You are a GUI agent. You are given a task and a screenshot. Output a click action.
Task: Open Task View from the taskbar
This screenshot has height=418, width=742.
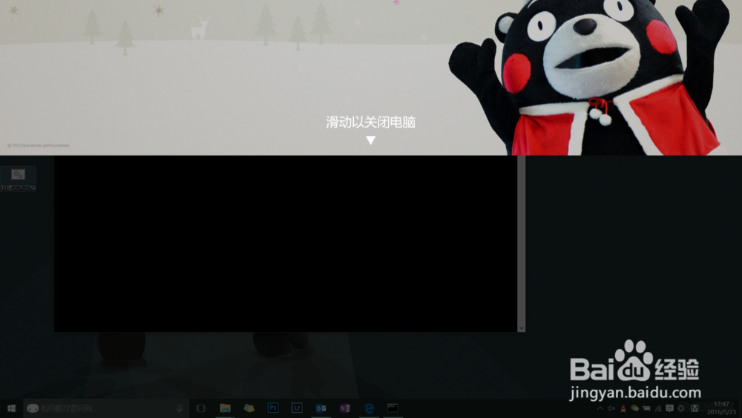click(200, 408)
